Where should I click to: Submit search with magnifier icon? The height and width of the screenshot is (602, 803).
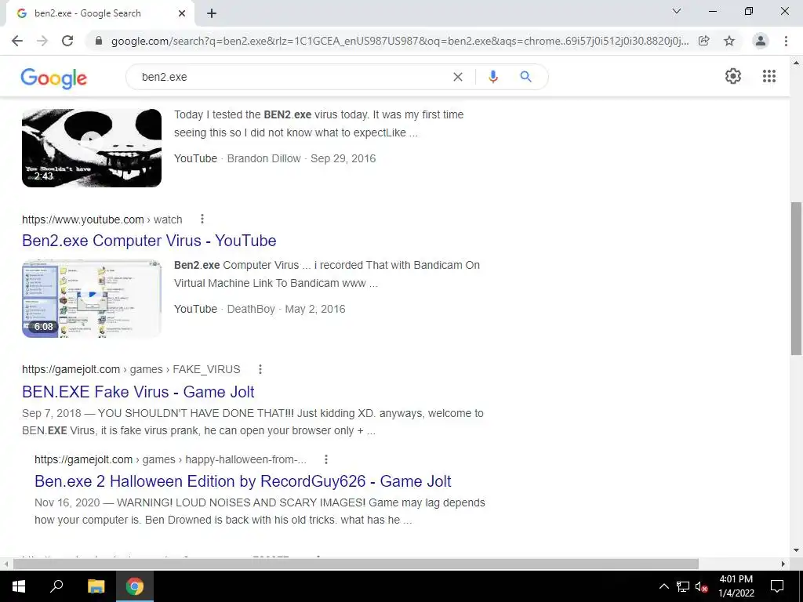coord(525,77)
